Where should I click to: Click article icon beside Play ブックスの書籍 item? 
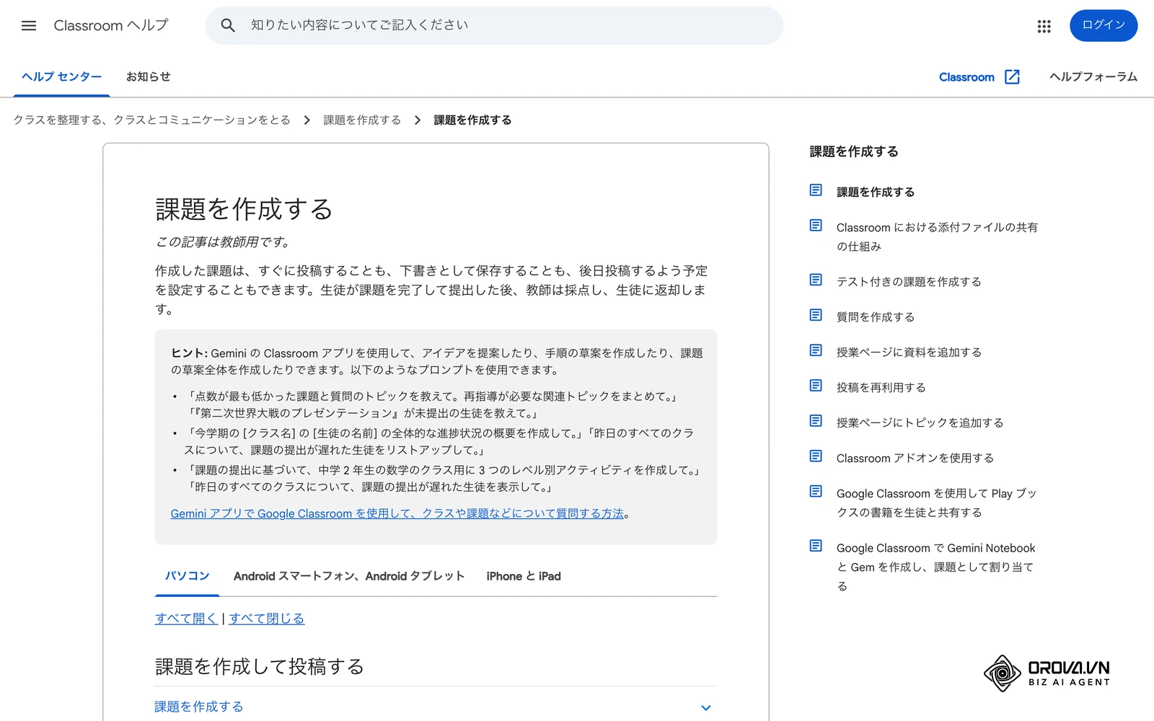[x=816, y=492]
